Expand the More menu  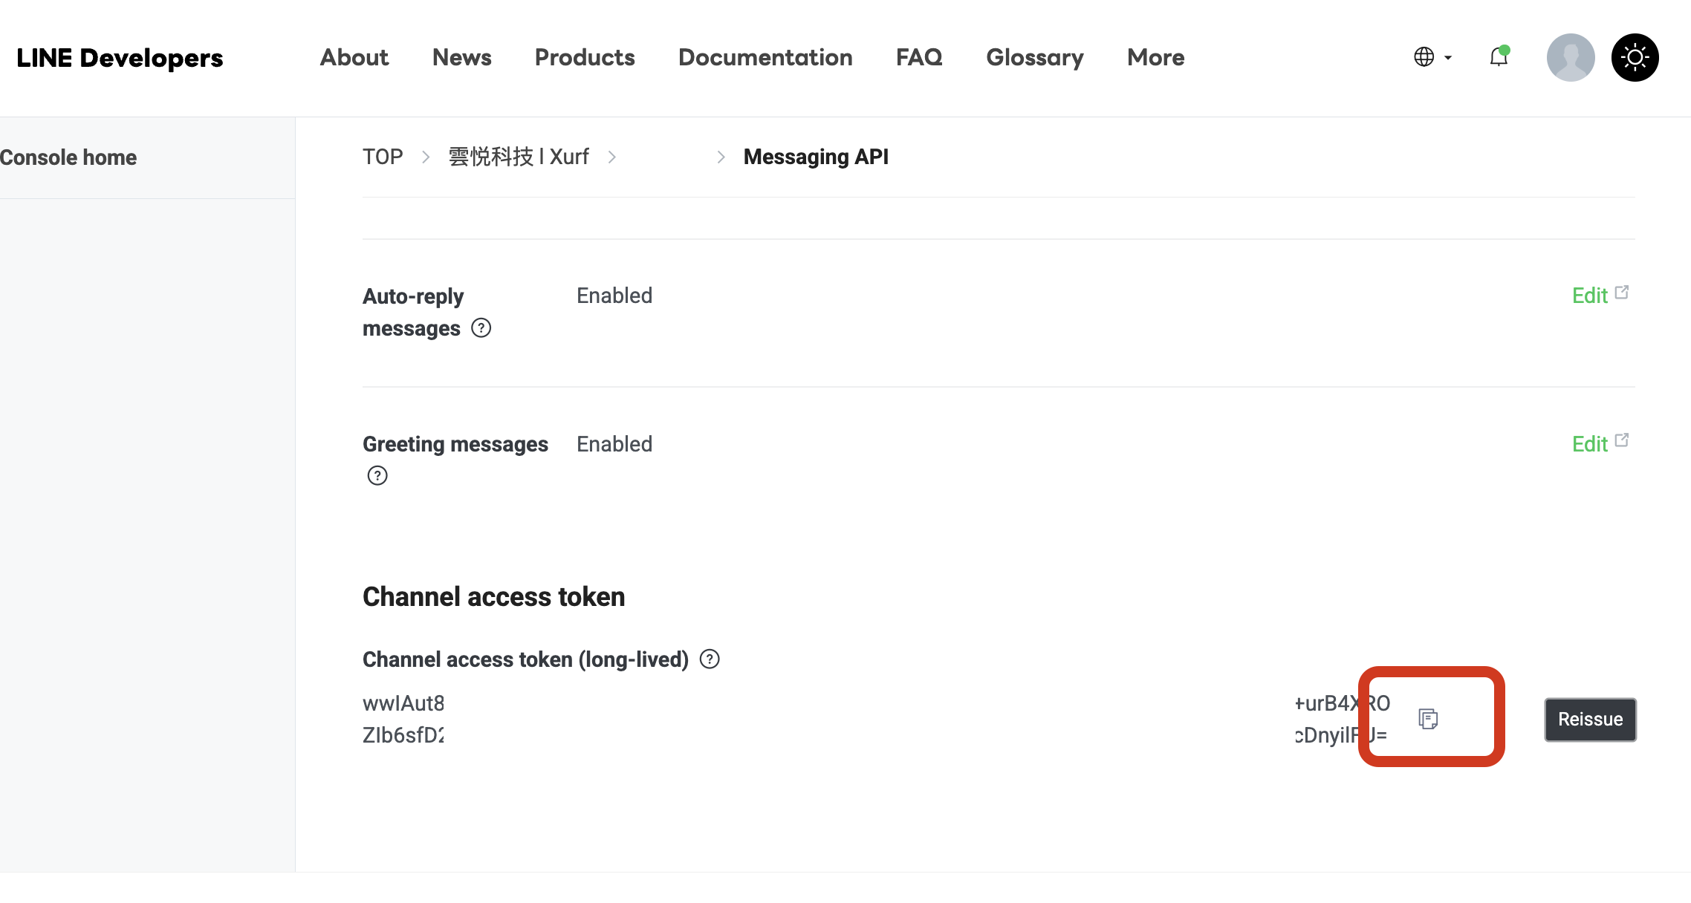point(1155,57)
